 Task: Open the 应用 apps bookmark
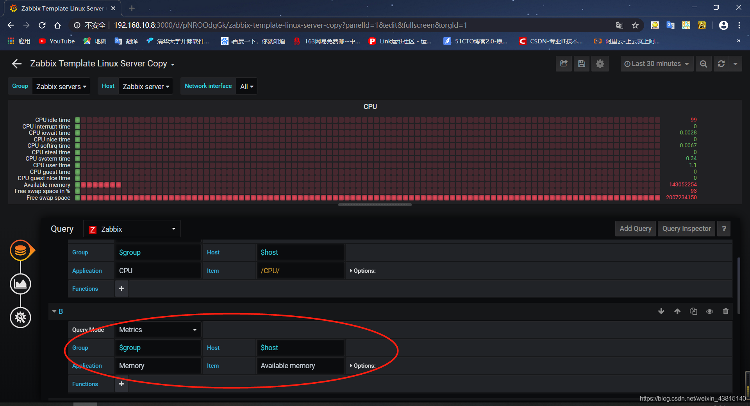coord(19,41)
